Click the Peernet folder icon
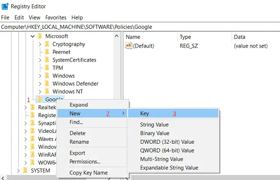The height and width of the screenshot is (180, 280). (x=47, y=52)
